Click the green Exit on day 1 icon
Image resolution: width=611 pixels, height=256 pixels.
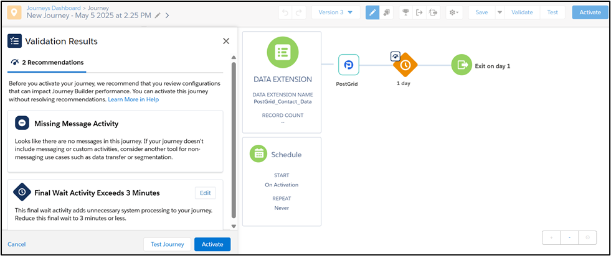462,65
